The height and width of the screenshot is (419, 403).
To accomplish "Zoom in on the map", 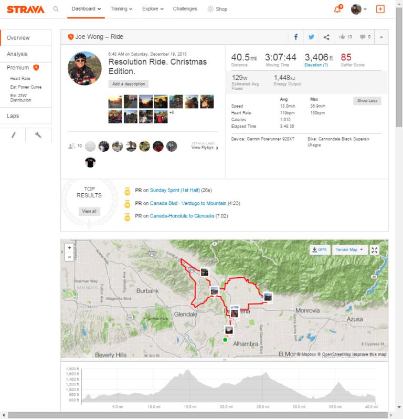I will click(69, 247).
